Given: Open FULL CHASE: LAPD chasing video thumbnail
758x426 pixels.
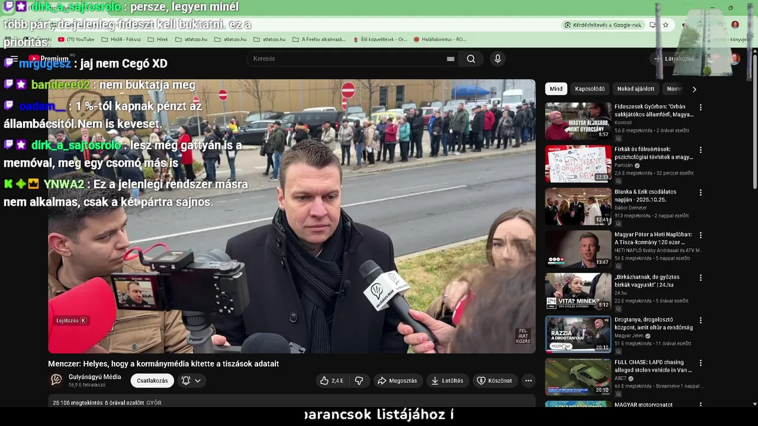Looking at the screenshot, I should tap(578, 377).
